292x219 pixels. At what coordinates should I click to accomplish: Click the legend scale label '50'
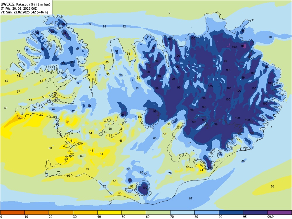(x=124, y=217)
